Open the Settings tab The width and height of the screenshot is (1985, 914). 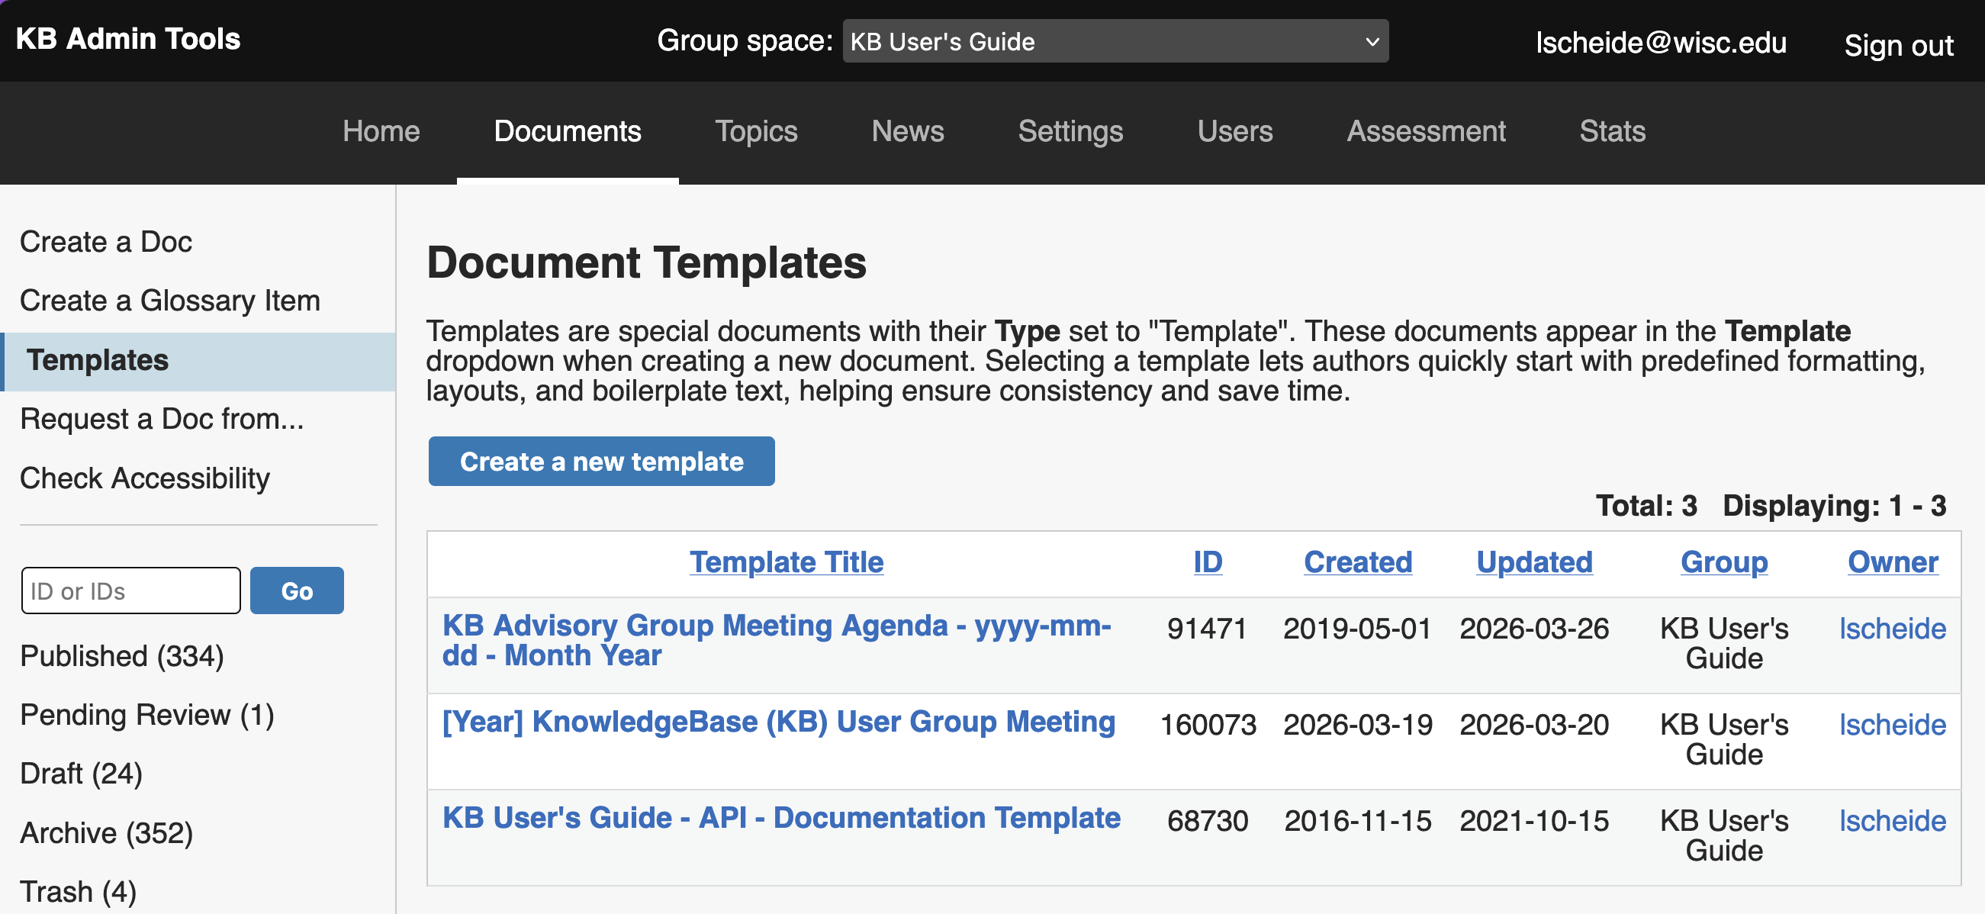pos(1070,131)
